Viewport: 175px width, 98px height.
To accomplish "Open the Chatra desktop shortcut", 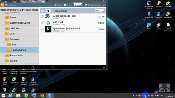I will point(149,26).
